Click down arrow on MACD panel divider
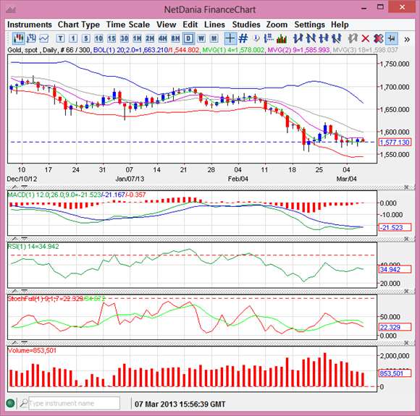Image resolution: width=420 pixels, height=416 pixels. click(24, 187)
